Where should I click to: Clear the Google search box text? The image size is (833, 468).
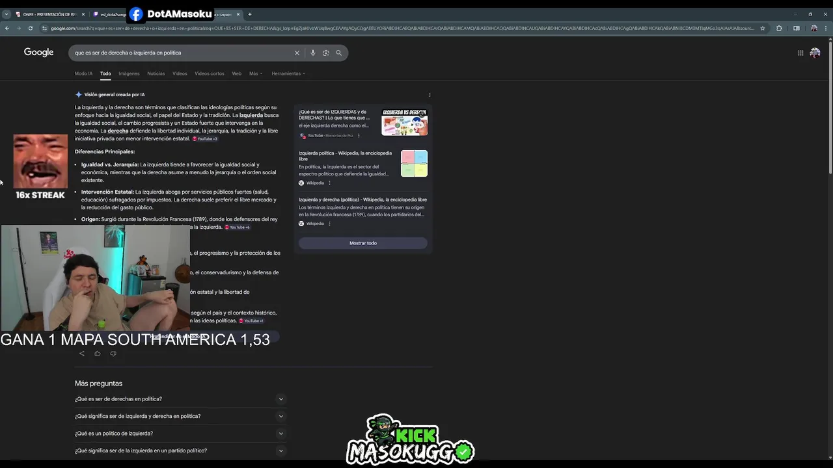297,53
